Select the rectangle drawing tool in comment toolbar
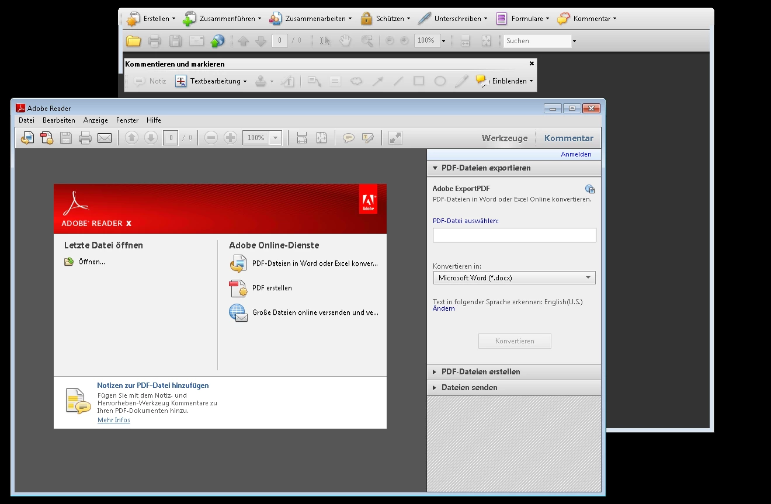Viewport: 771px width, 504px height. (419, 81)
